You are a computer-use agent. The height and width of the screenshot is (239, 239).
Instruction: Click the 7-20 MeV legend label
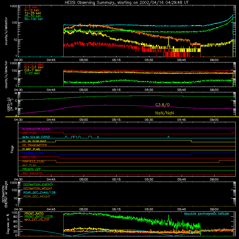click(x=32, y=73)
